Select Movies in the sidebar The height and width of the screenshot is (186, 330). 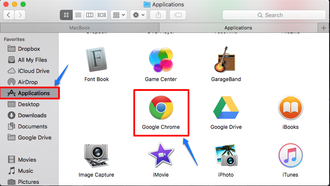coord(29,160)
